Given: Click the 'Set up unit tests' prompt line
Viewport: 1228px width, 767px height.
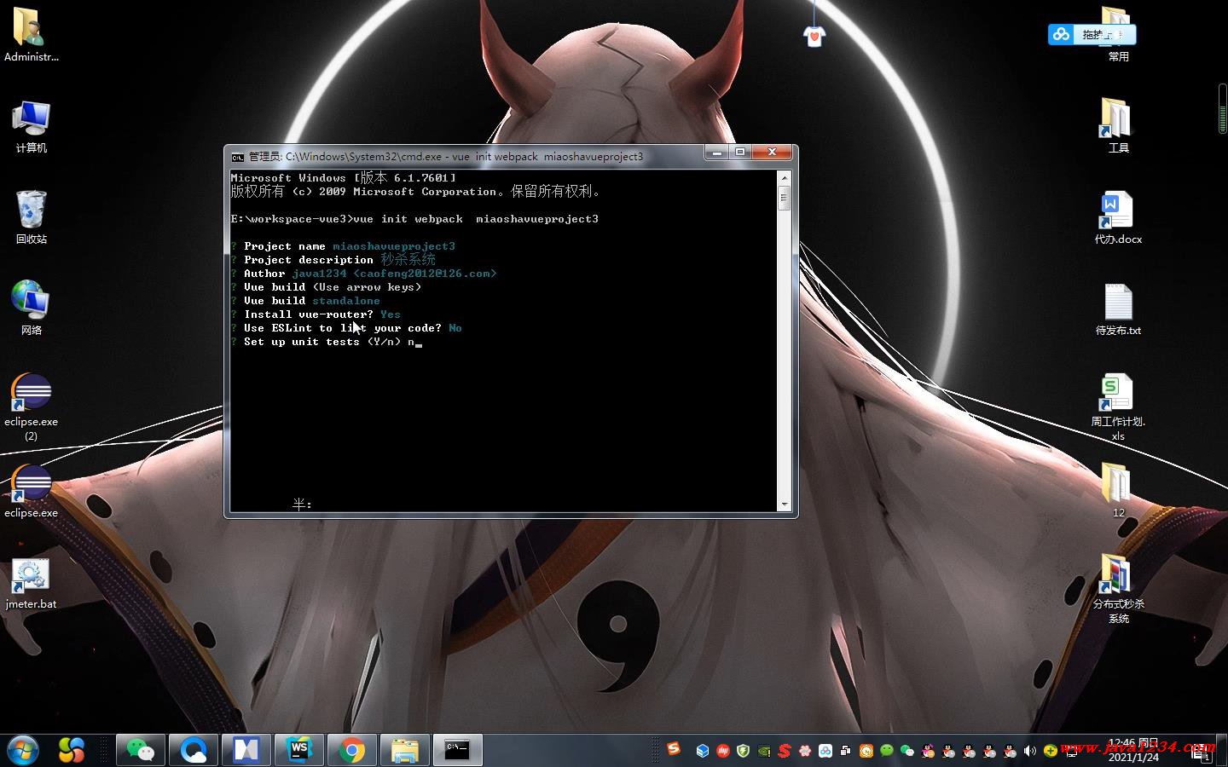Looking at the screenshot, I should pyautogui.click(x=327, y=342).
